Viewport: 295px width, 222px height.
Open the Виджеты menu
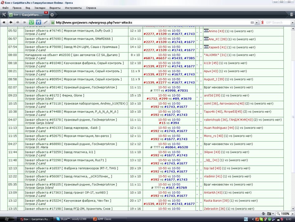pos(55,8)
